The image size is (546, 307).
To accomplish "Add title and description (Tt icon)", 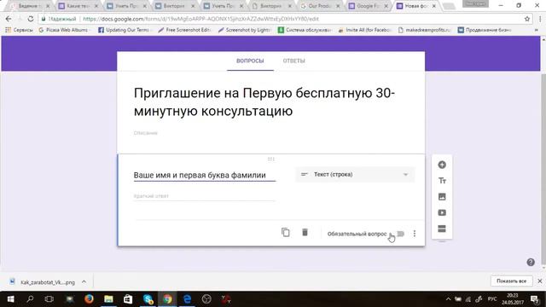I will point(442,181).
